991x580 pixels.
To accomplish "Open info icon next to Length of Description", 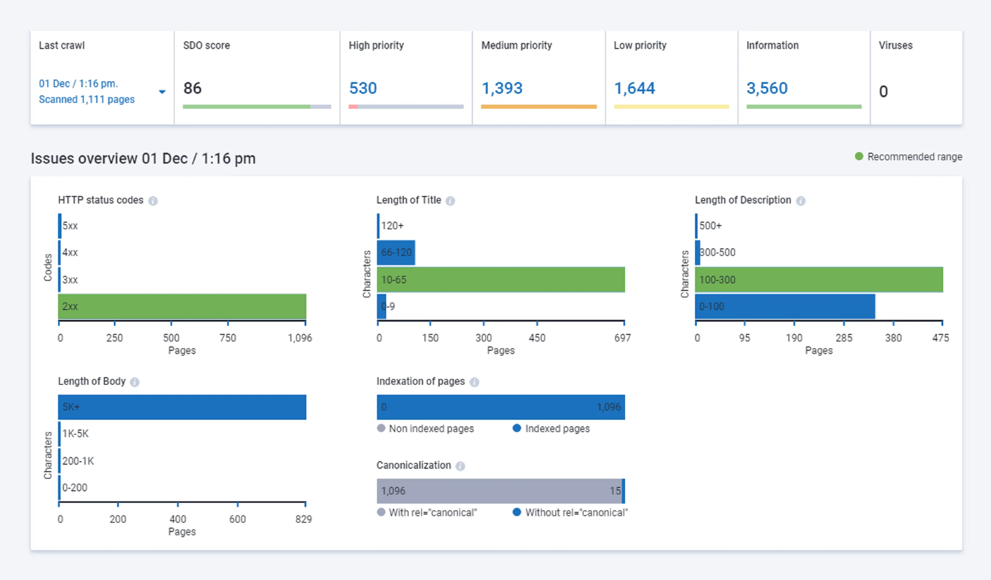I will 801,201.
